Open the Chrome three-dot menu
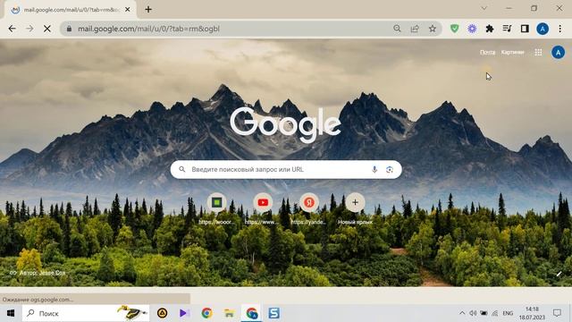Screen dimensions: 572x322 point(560,29)
